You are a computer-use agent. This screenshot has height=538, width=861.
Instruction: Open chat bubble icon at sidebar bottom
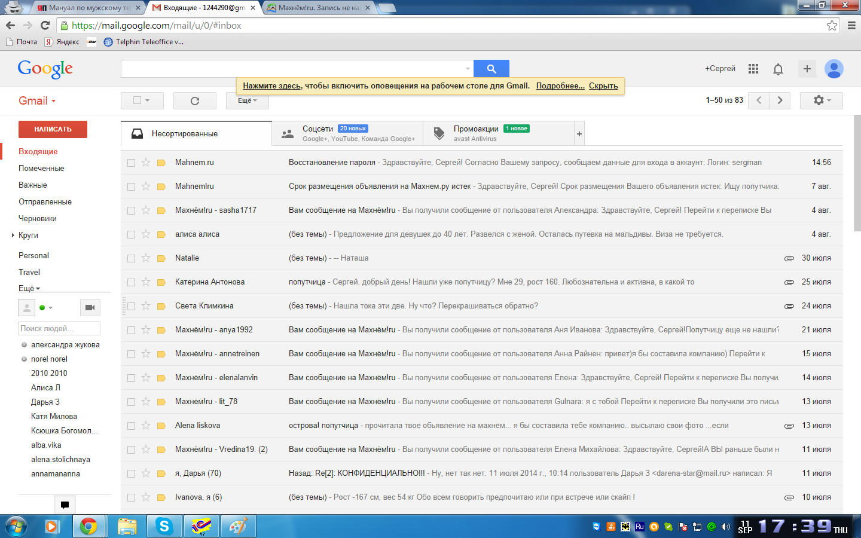pyautogui.click(x=65, y=505)
